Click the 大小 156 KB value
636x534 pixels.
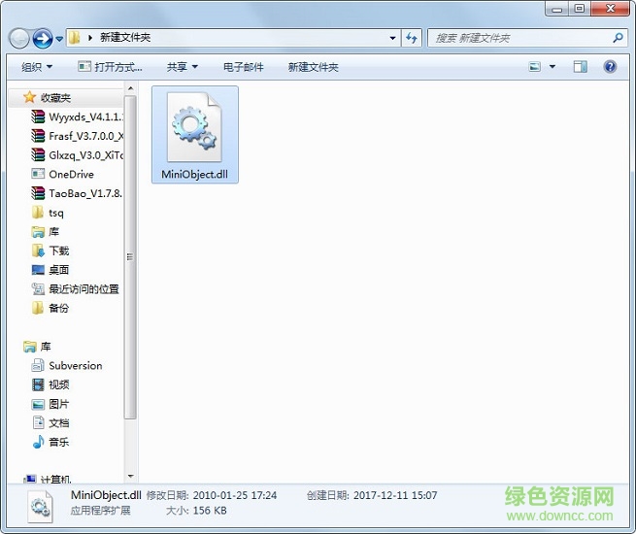[x=210, y=511]
